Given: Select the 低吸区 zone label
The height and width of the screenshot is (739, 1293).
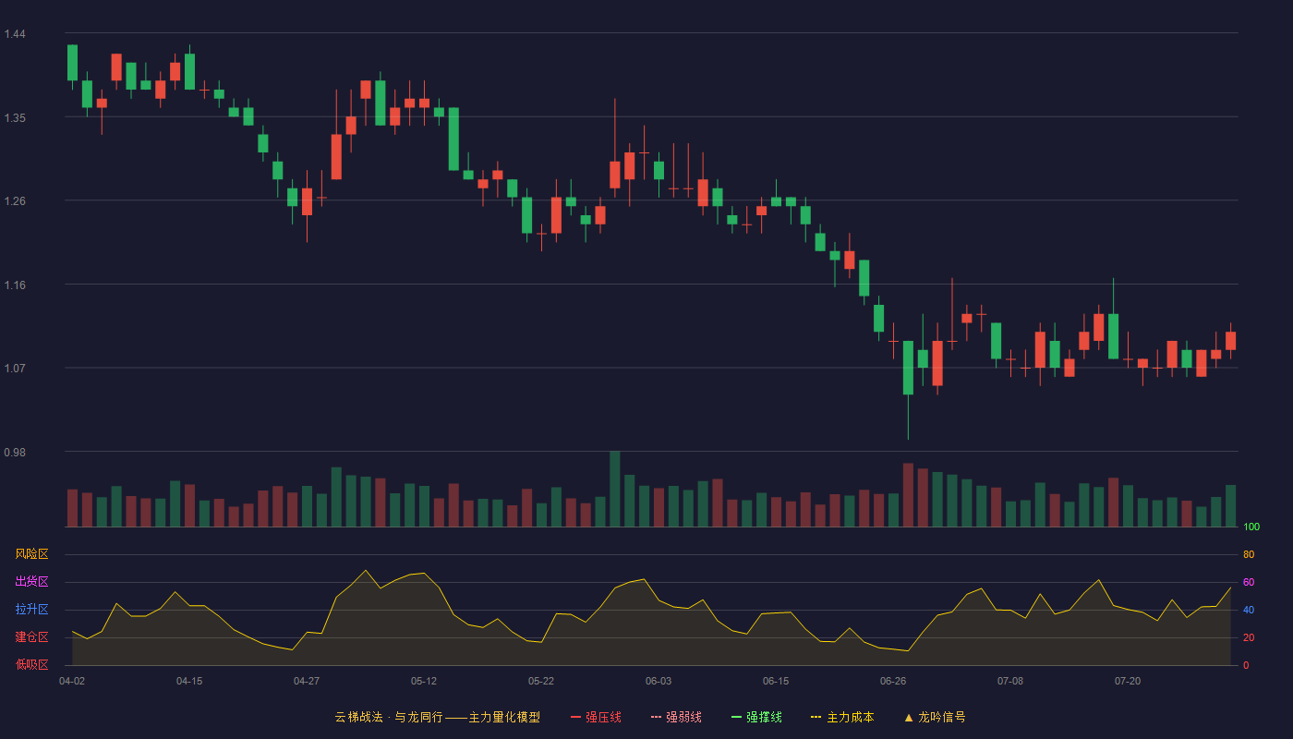Looking at the screenshot, I should [x=31, y=664].
